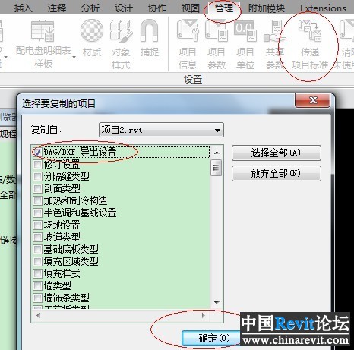Open 对象样式 (Object Styles) tool

(x=121, y=45)
